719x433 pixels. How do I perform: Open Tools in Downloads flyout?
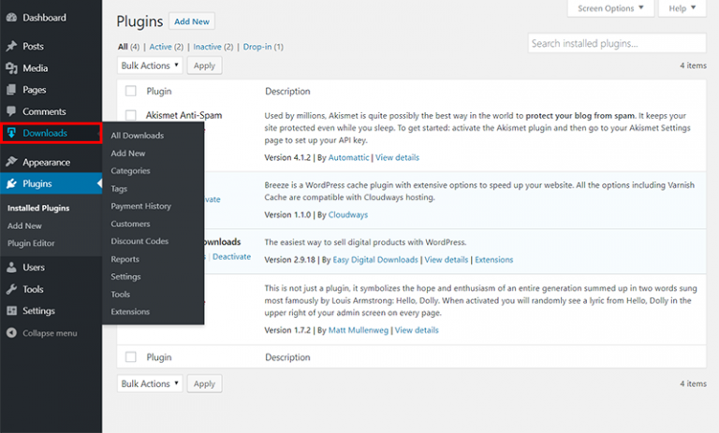coord(120,295)
